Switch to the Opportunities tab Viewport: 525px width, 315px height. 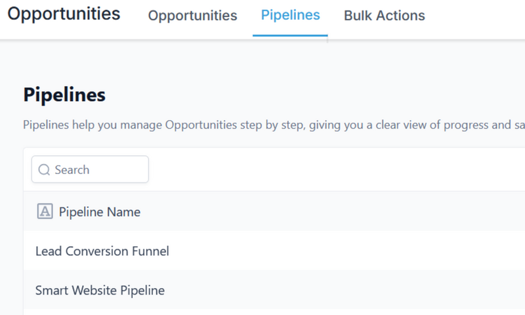192,16
